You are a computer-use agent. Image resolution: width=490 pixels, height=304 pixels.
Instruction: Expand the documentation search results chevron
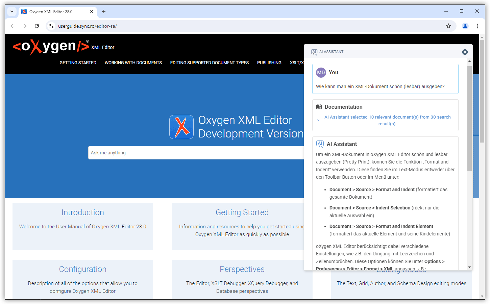pos(318,120)
